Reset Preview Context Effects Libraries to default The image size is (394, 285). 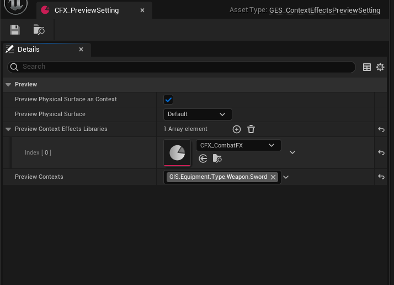pos(381,129)
